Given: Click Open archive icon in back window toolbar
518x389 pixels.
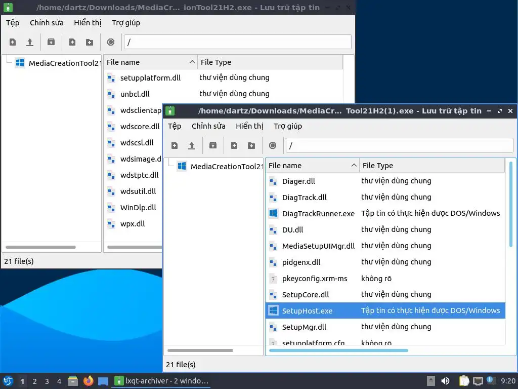Looking at the screenshot, I should [x=30, y=42].
